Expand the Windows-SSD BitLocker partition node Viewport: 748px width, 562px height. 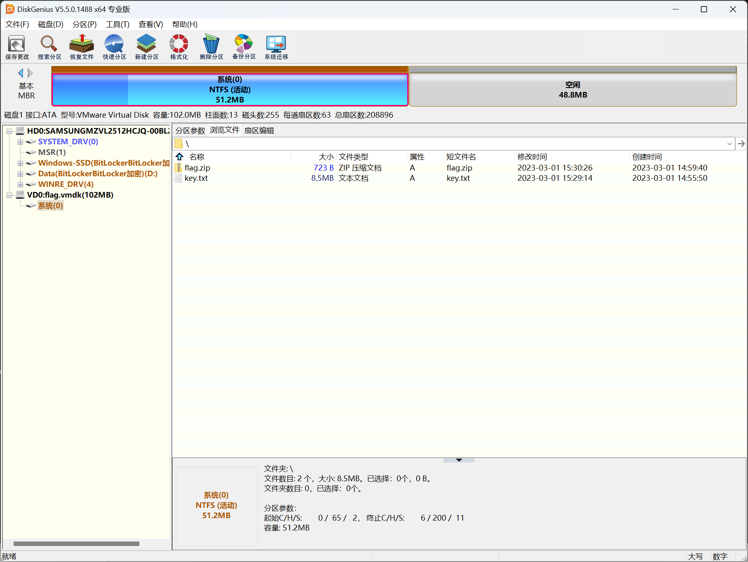coord(20,163)
